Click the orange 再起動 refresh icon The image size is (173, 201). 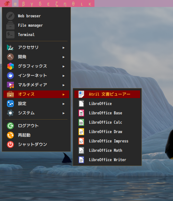point(10,135)
